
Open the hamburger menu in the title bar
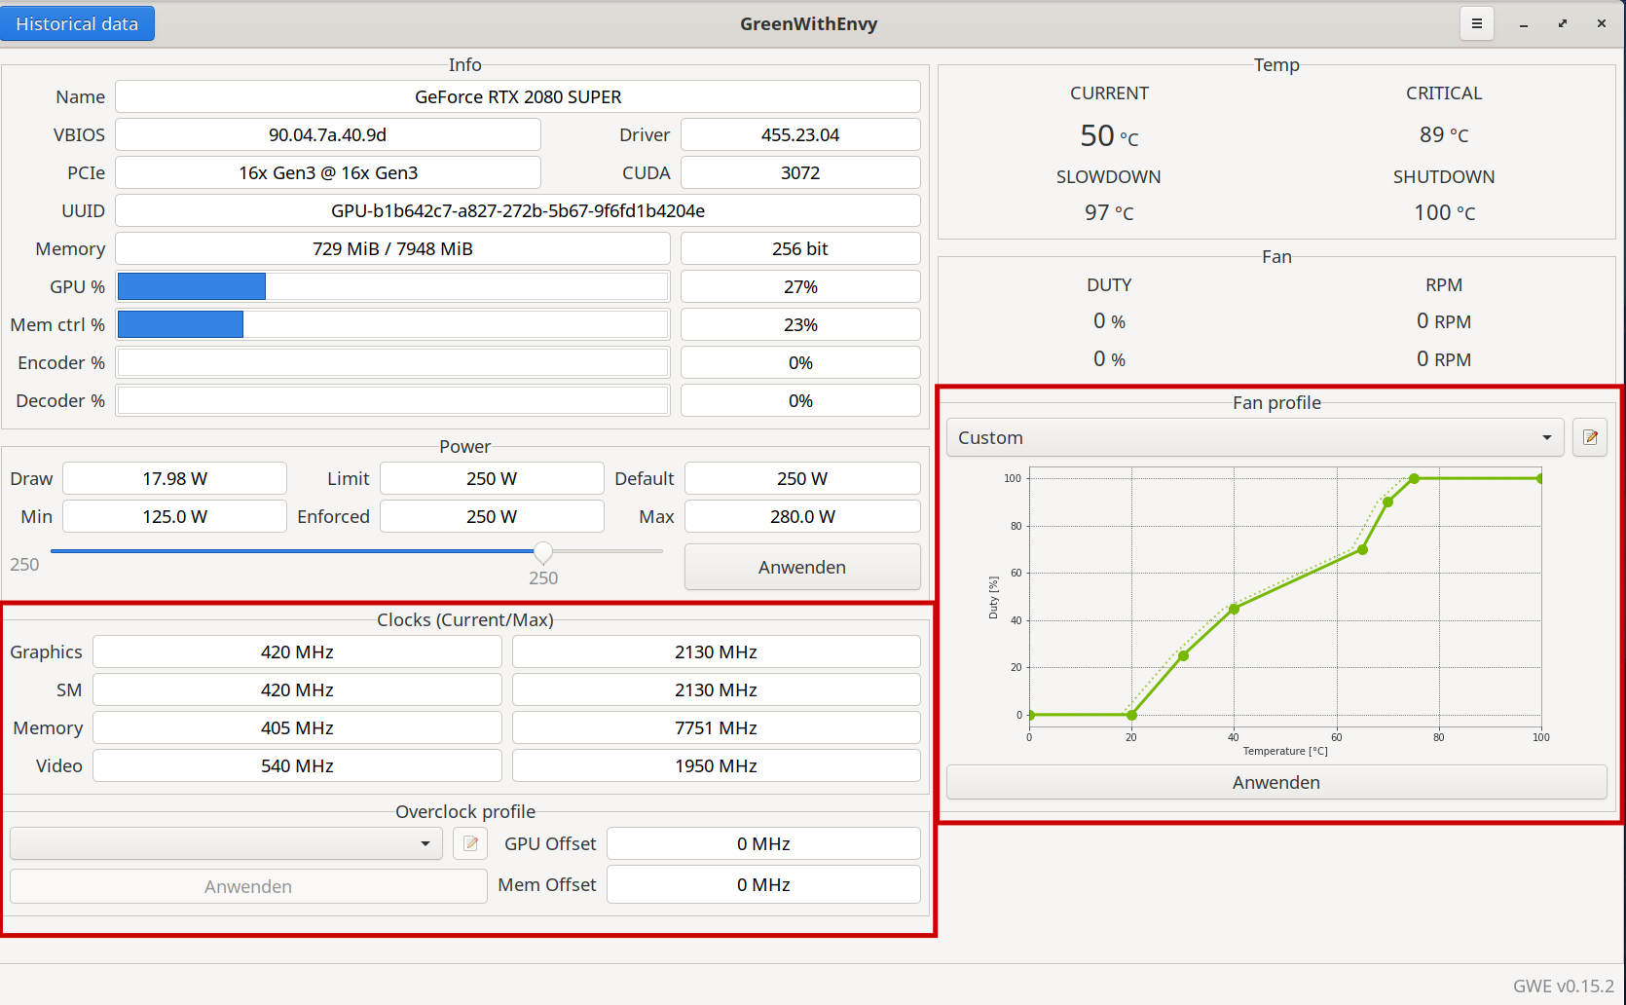click(1476, 23)
